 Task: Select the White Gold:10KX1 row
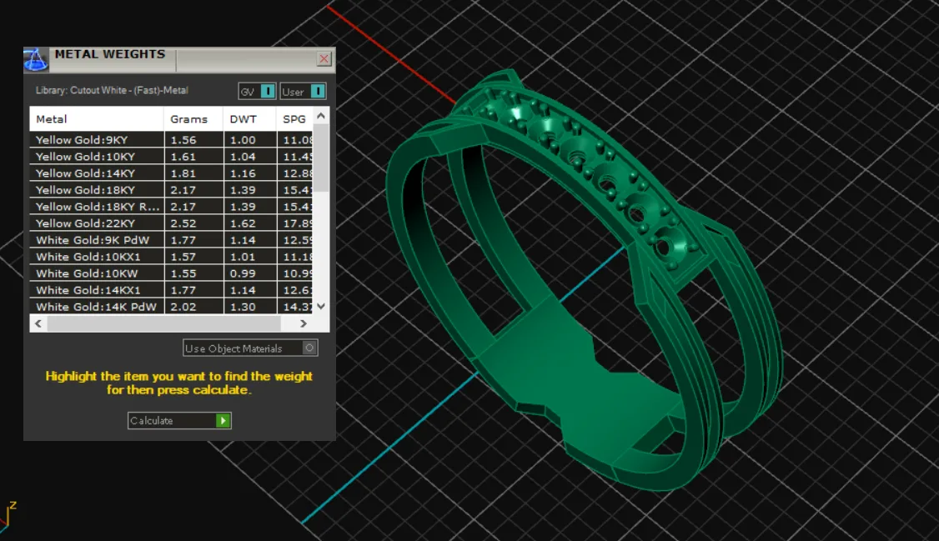[x=171, y=258]
